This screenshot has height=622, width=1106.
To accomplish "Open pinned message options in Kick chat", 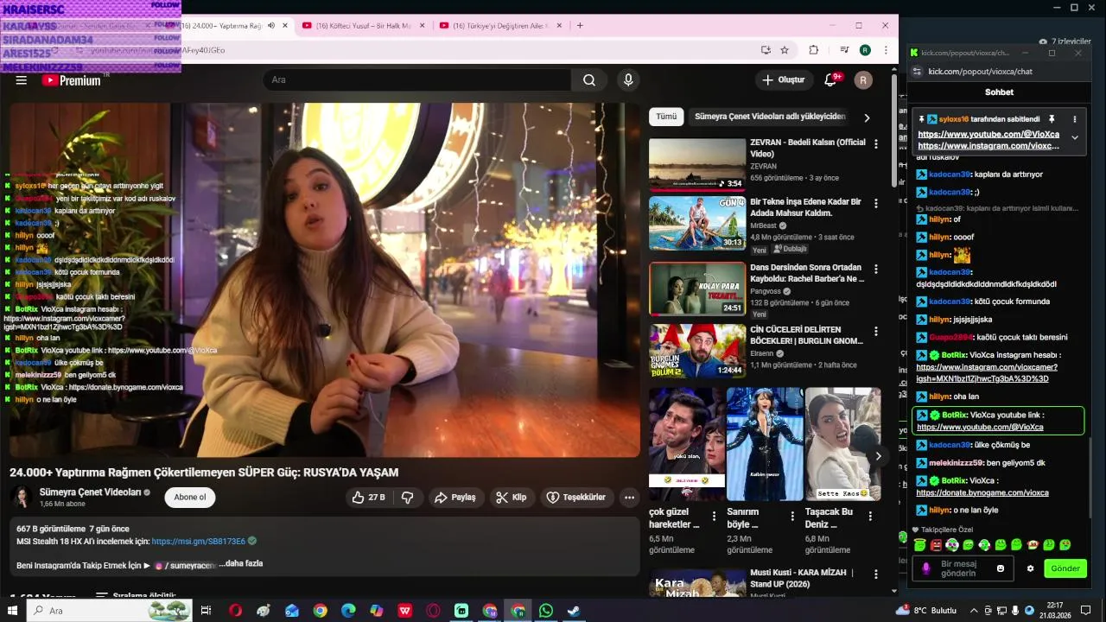I will (x=1075, y=119).
